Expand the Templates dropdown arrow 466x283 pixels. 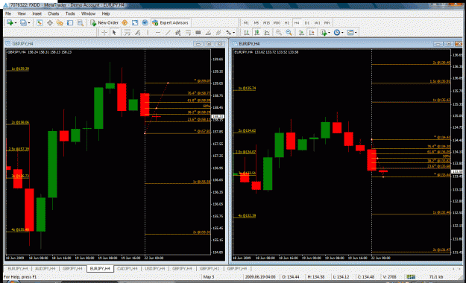[x=356, y=33]
